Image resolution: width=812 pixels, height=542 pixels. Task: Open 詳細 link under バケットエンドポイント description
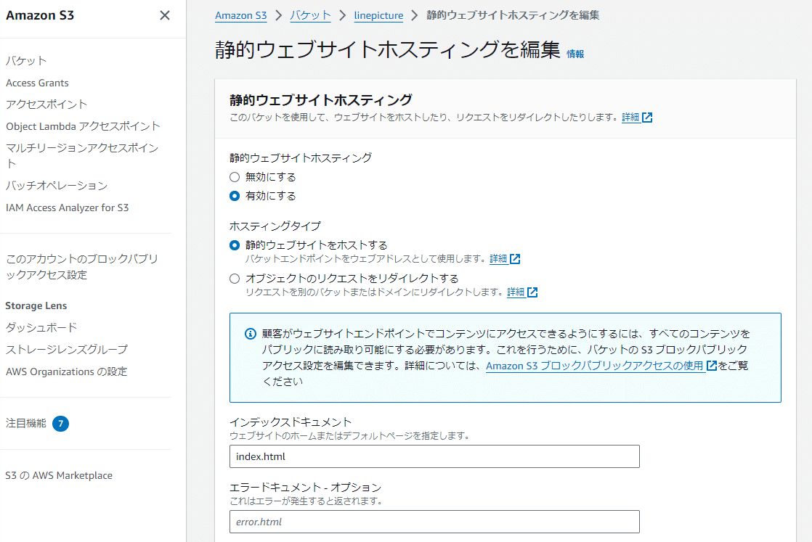(x=498, y=258)
